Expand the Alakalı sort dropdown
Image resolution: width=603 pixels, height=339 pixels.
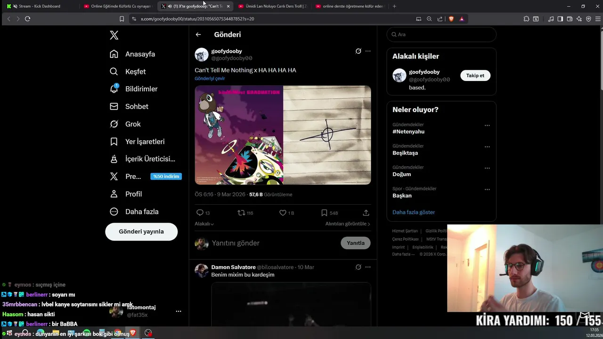pos(204,224)
